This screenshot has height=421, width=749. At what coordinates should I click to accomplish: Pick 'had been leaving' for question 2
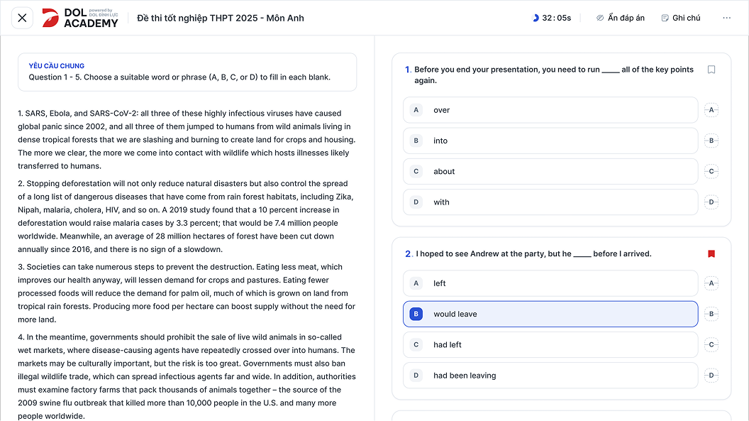[x=550, y=376]
